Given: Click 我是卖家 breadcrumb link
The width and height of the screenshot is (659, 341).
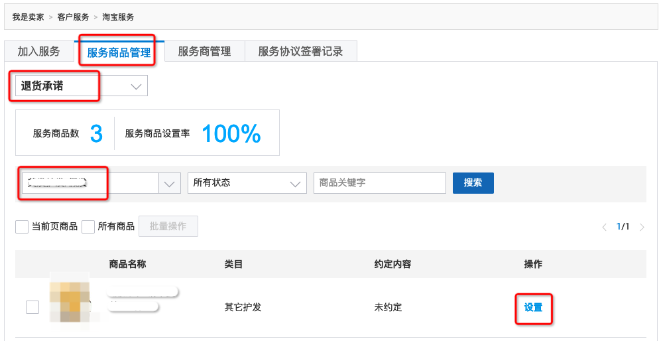Looking at the screenshot, I should 28,17.
